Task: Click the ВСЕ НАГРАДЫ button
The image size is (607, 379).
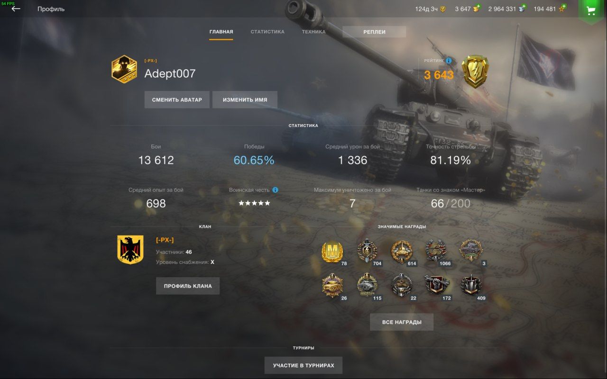Action: pyautogui.click(x=402, y=322)
